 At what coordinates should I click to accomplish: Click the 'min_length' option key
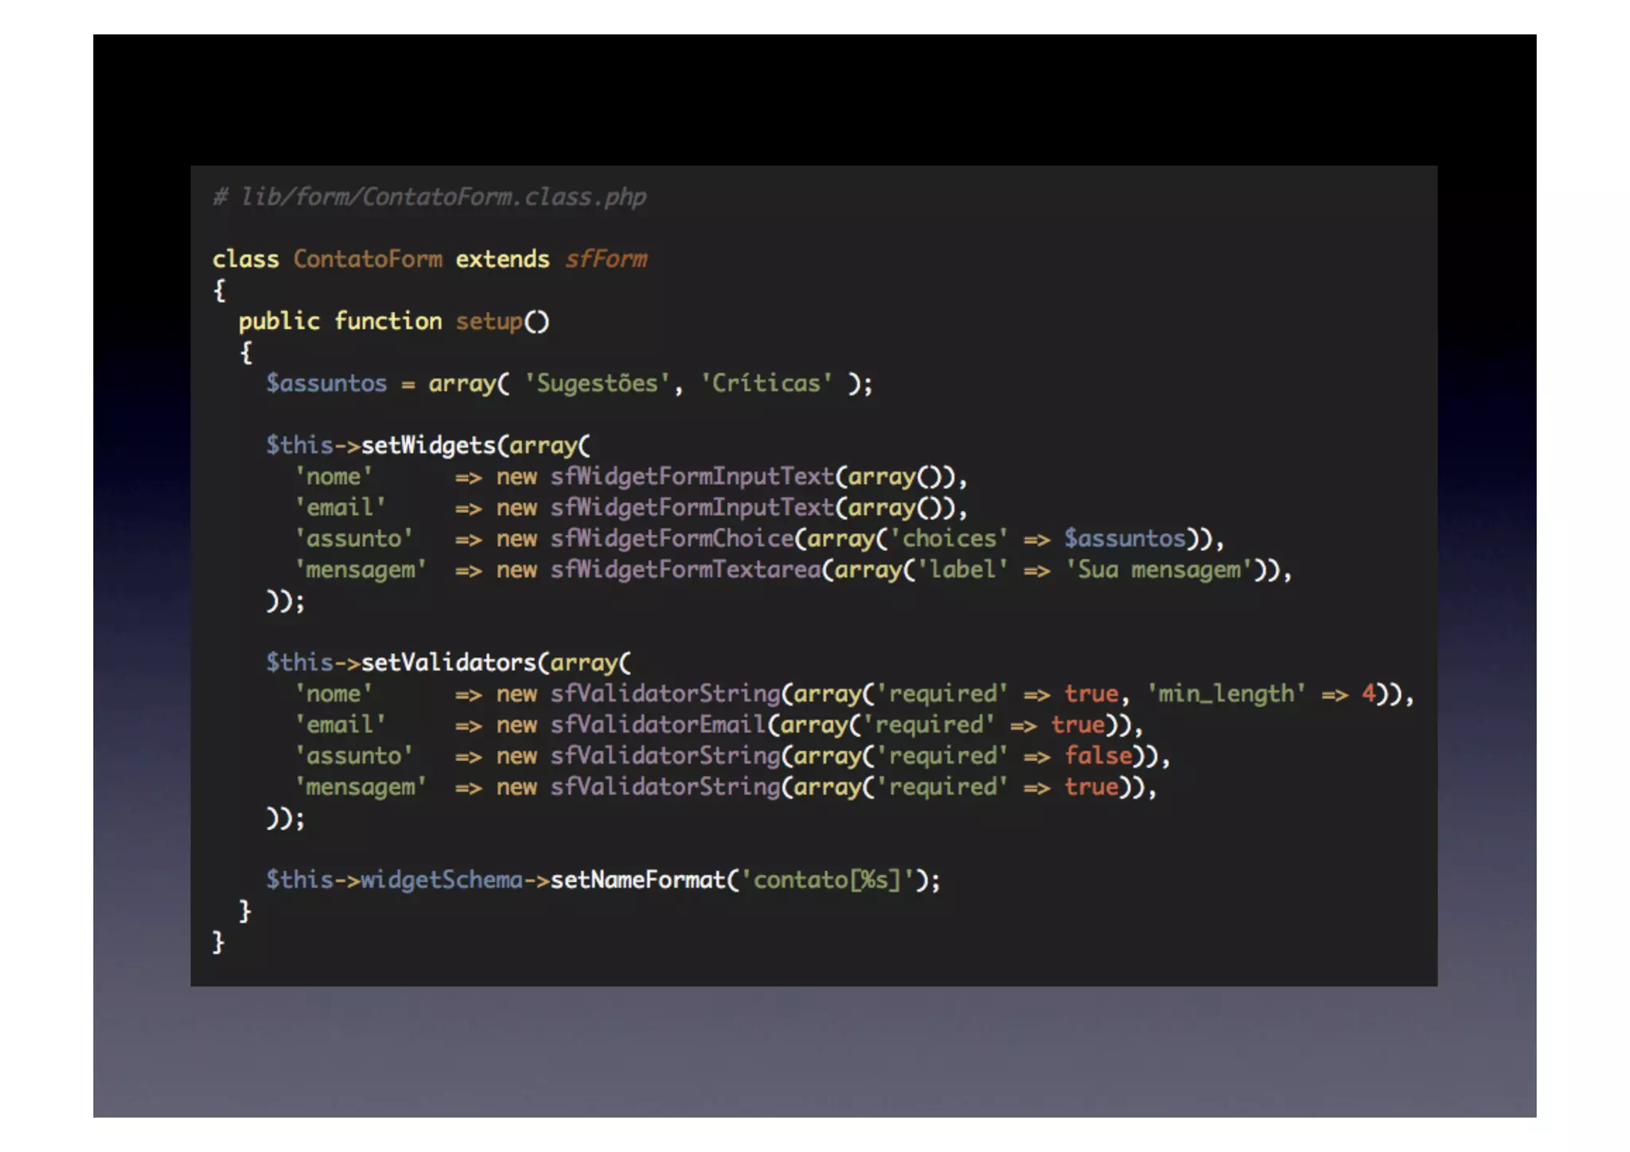(x=1226, y=693)
